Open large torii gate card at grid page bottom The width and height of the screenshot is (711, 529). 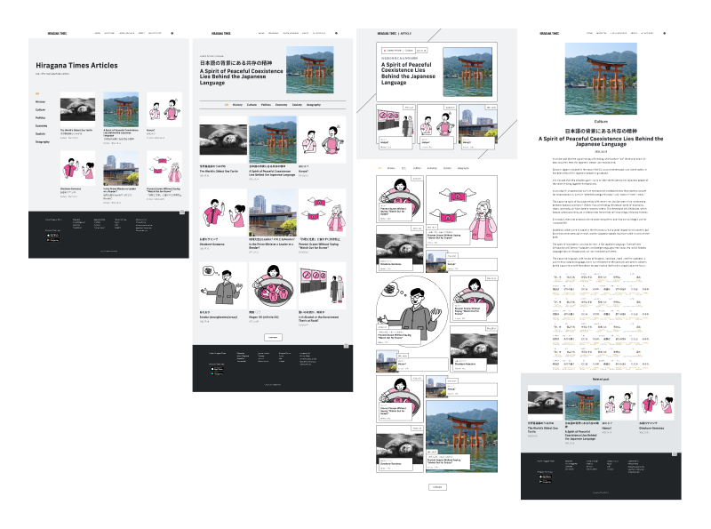click(461, 436)
